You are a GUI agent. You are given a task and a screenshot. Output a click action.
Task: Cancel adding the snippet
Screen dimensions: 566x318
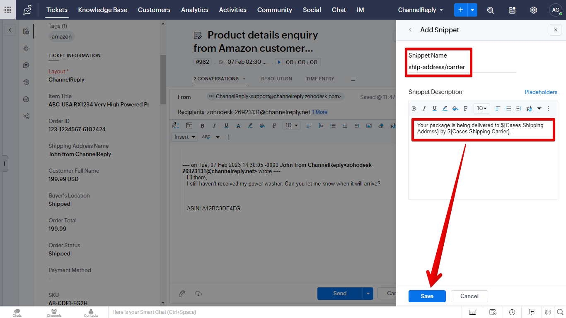469,296
